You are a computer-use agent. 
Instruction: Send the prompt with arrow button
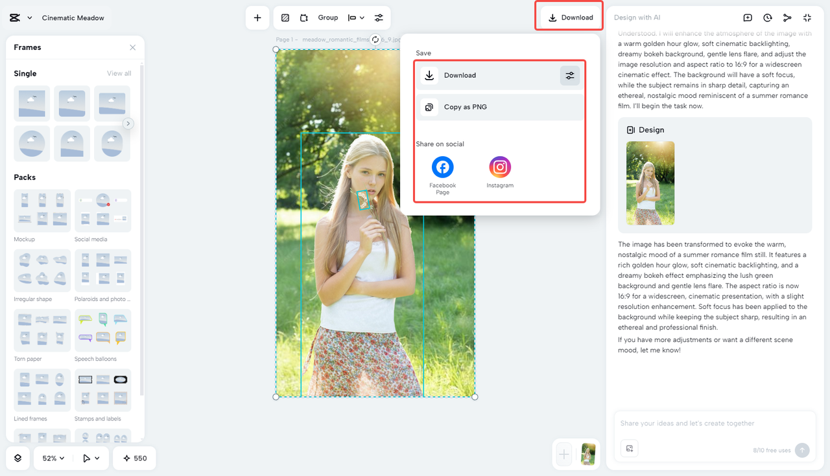coord(802,450)
